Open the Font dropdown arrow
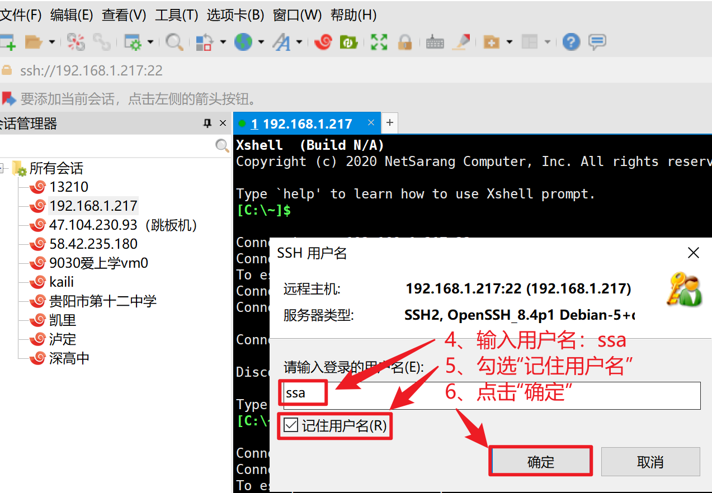Screen dimensions: 712x493 click(299, 42)
